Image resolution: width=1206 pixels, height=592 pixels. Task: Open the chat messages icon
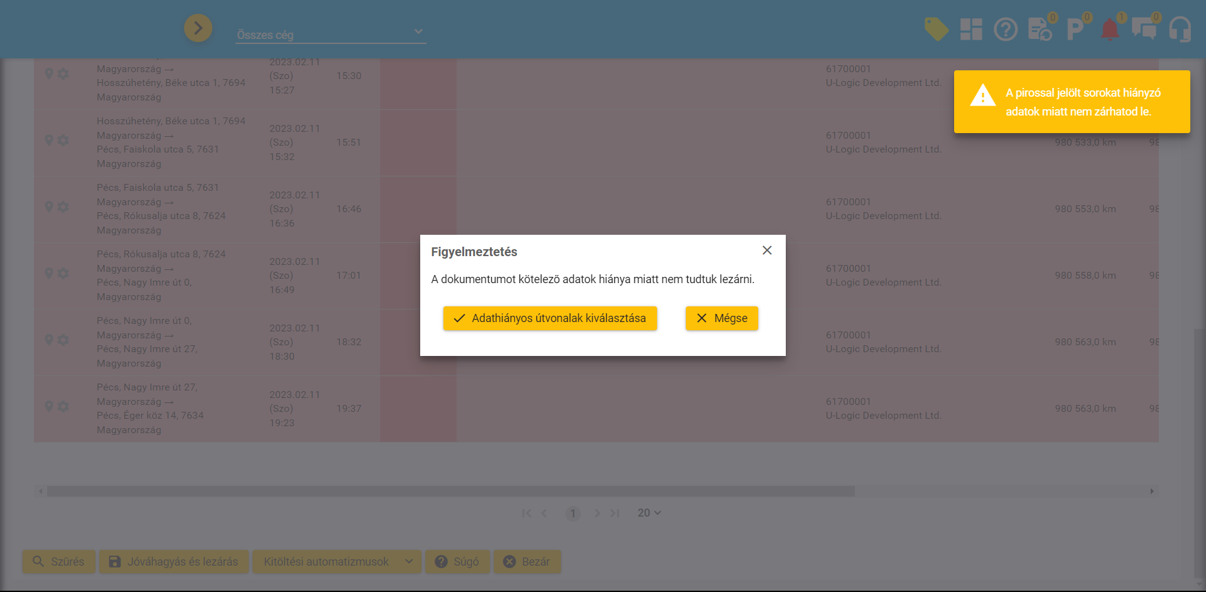(1144, 29)
